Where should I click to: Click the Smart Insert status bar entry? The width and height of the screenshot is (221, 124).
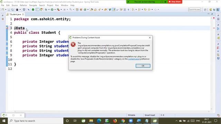[150, 115]
